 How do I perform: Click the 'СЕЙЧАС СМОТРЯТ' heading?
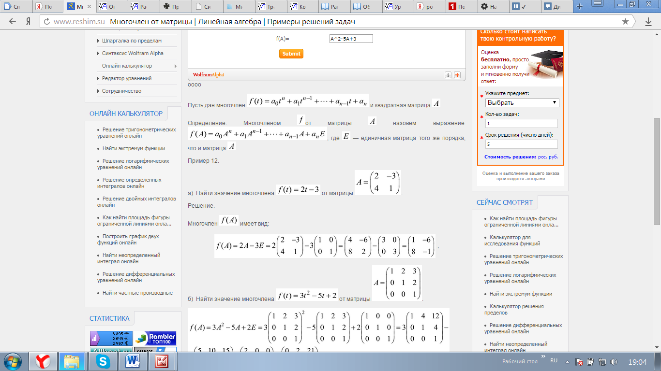505,202
